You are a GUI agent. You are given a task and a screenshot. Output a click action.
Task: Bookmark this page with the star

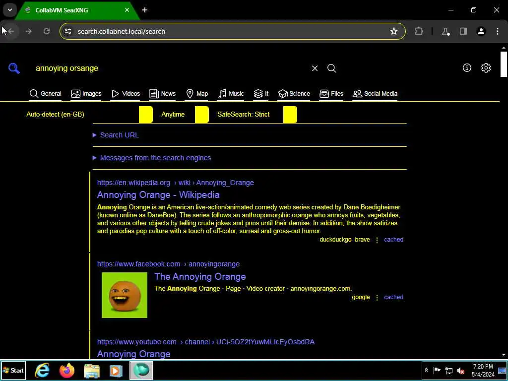coord(393,31)
